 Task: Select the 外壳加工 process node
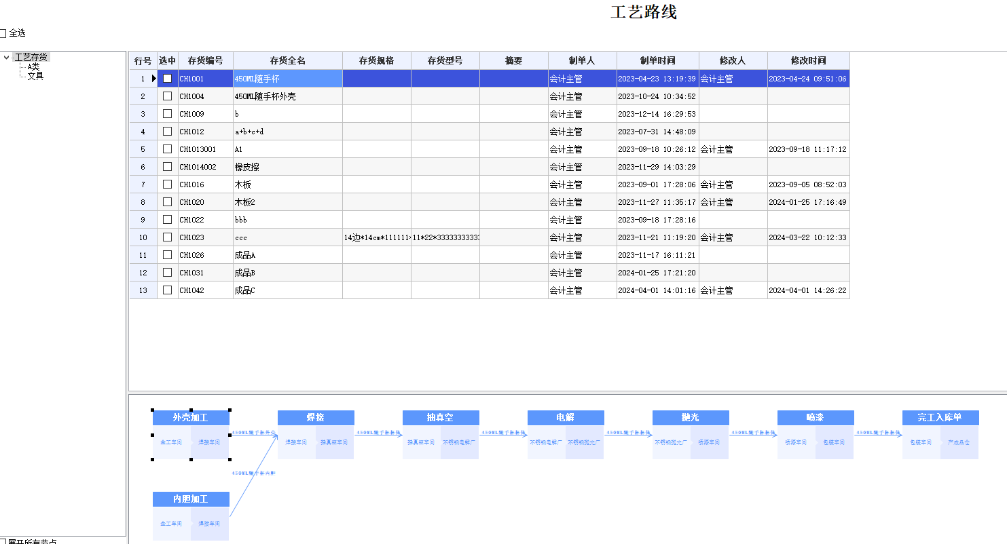point(191,417)
